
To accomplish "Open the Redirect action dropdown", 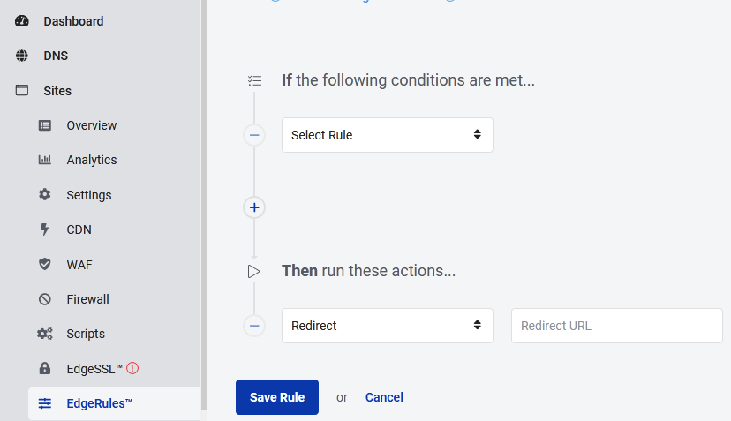I will [387, 326].
